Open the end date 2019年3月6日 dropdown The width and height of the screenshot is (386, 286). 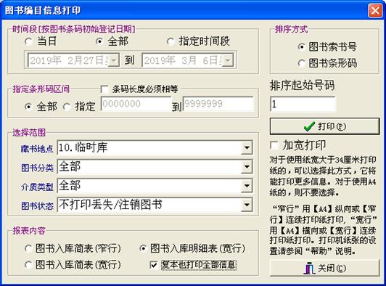point(229,60)
